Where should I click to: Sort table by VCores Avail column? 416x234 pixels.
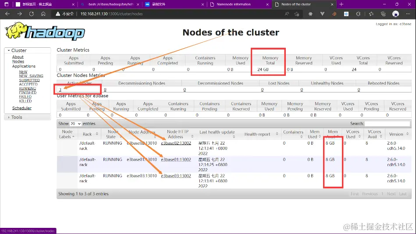point(375,134)
